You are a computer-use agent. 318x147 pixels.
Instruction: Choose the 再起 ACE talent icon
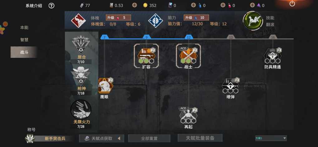tap(188, 115)
